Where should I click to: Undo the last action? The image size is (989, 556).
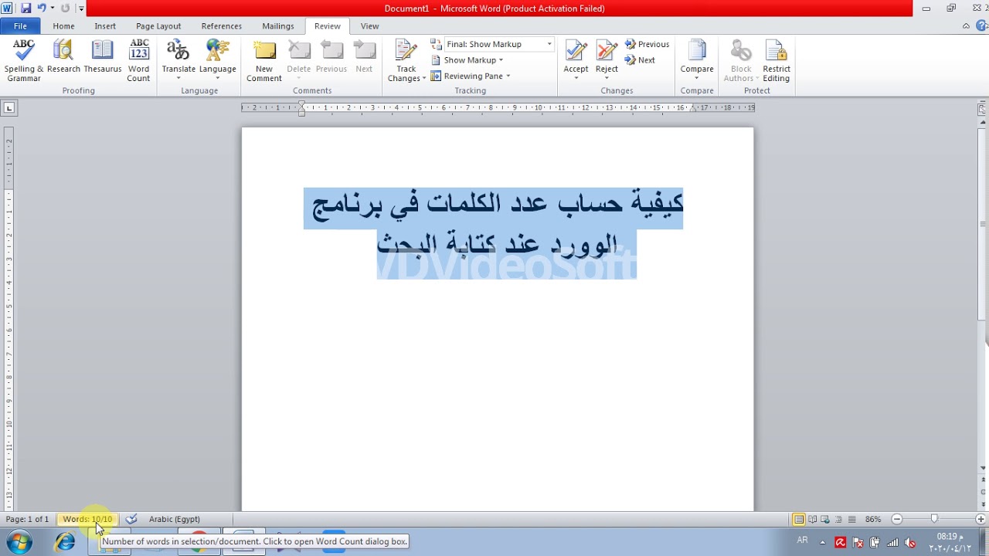point(41,8)
